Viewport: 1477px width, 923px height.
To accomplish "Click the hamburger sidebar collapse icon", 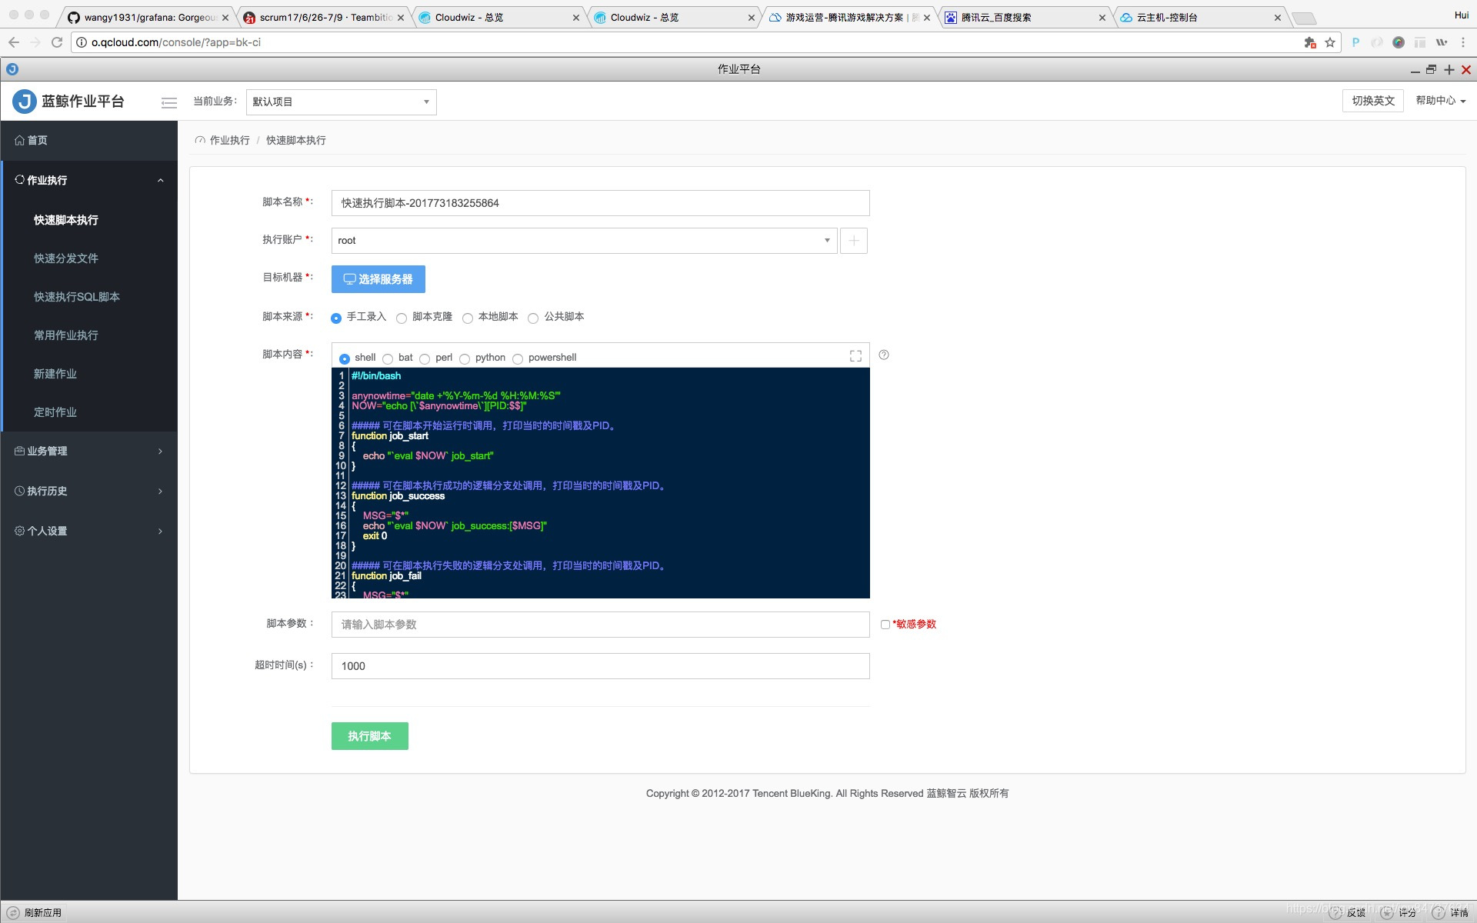I will click(x=169, y=102).
